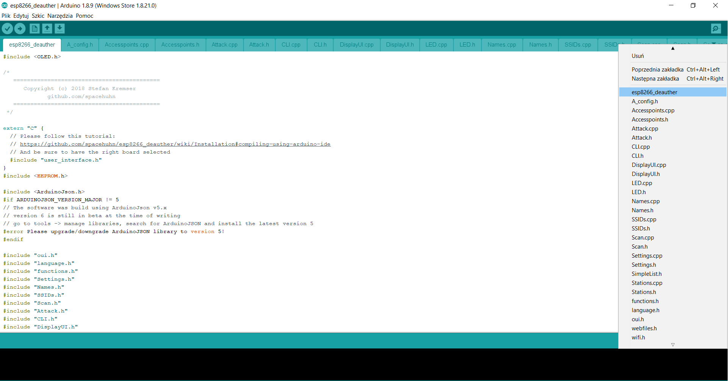The height and width of the screenshot is (381, 728).
Task: Select DisplayUI.cpp in the dropdown list
Action: tap(673, 165)
